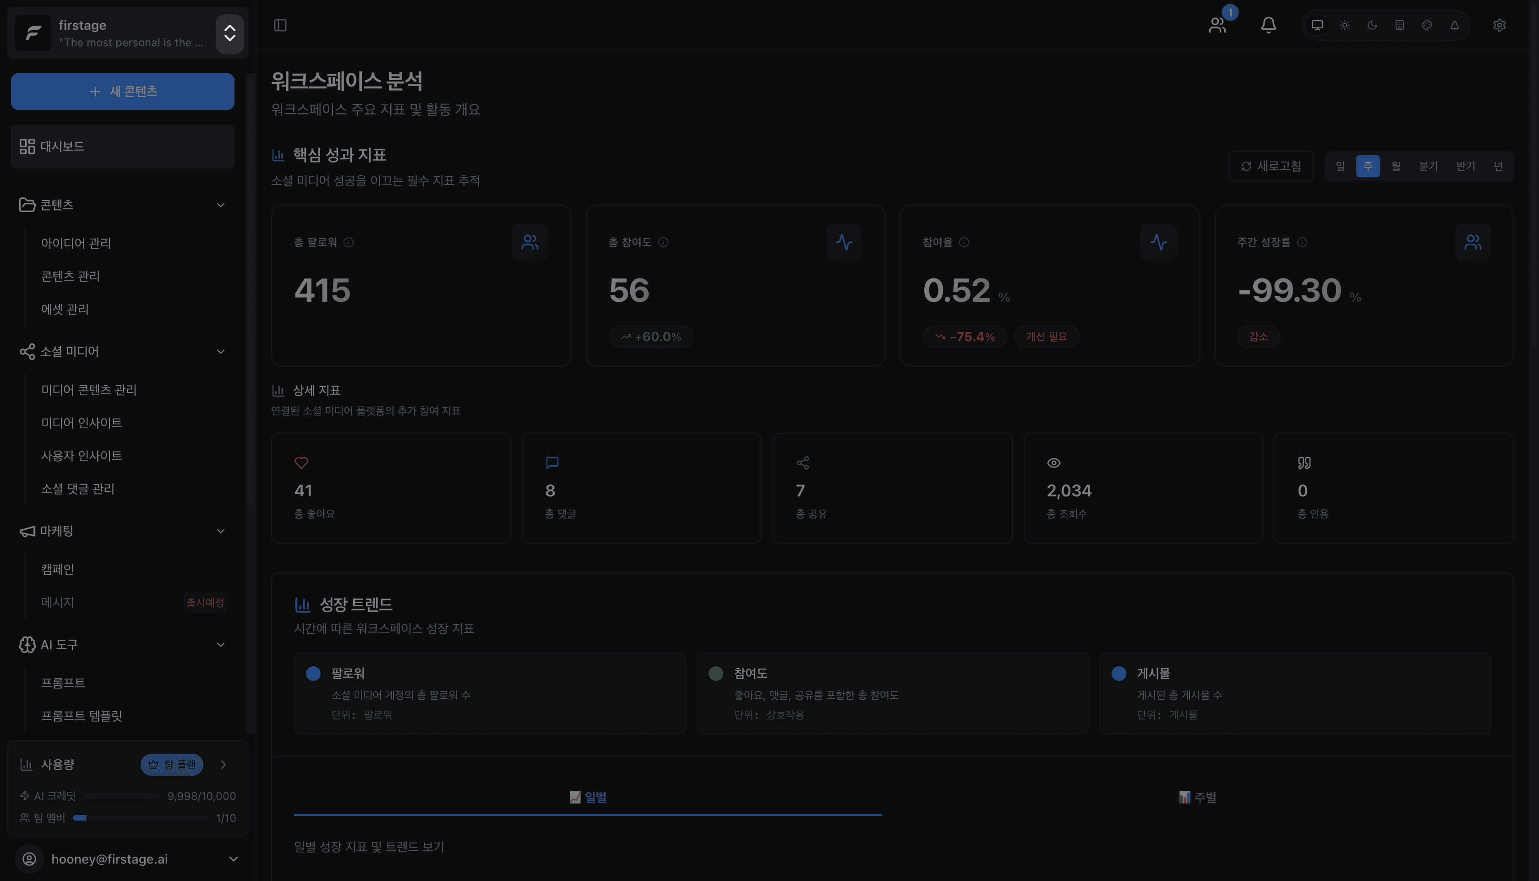Image resolution: width=1539 pixels, height=881 pixels.
Task: Click the 새 콘텐츠 button
Action: tap(123, 92)
